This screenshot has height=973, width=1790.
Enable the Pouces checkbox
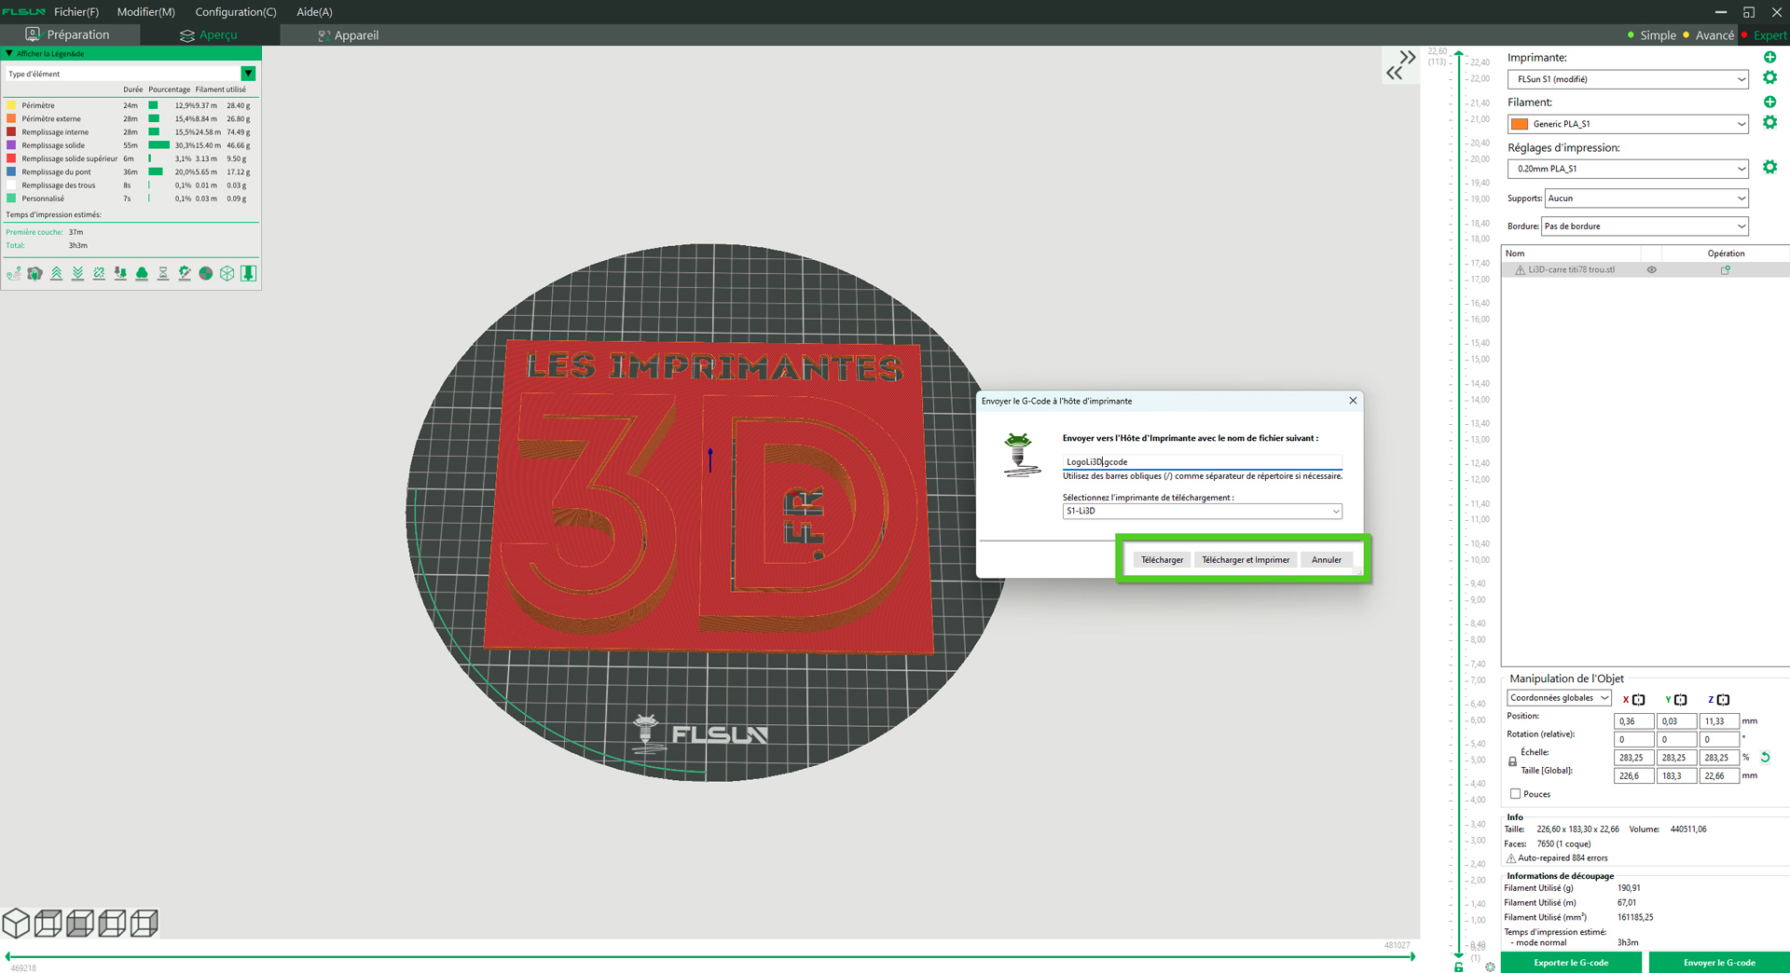coord(1515,794)
